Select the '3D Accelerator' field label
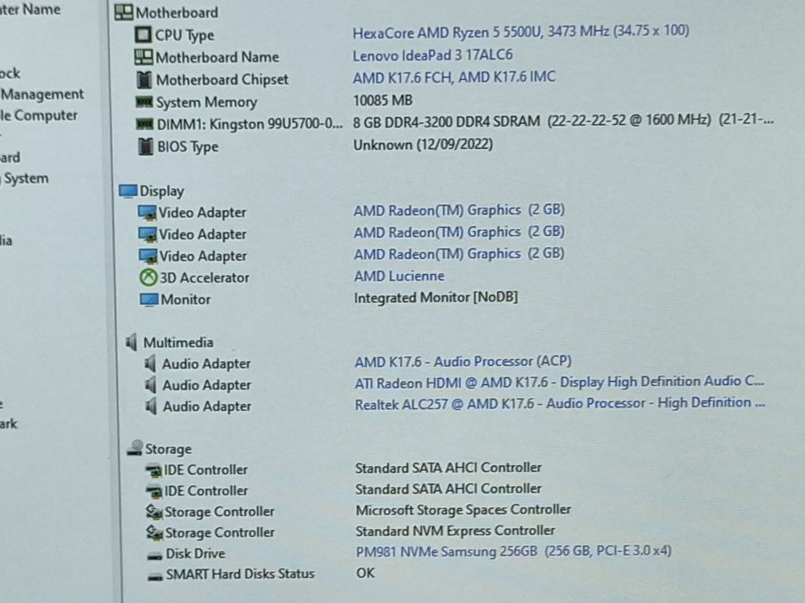The image size is (805, 603). pyautogui.click(x=204, y=277)
